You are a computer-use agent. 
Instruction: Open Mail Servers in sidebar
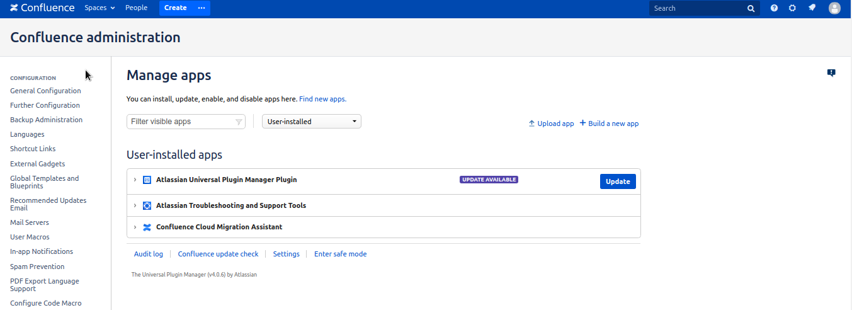point(30,222)
